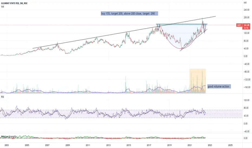Click the 2013 label on the time axis
252x148 pixels.
coord(108,145)
